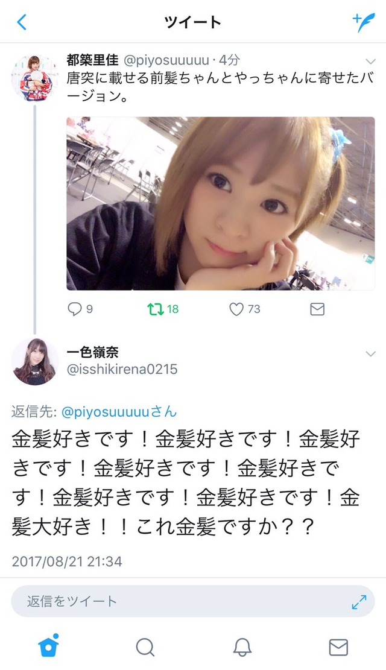This screenshot has width=386, height=670.
Task: View the attached selfie photo full size
Action: coord(221,203)
